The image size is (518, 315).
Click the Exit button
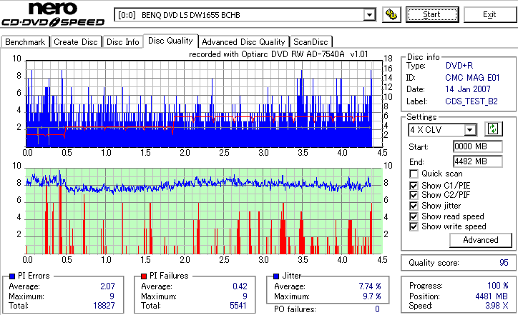pyautogui.click(x=489, y=14)
